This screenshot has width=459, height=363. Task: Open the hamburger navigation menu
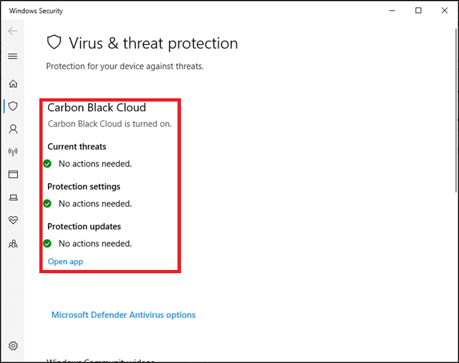12,56
